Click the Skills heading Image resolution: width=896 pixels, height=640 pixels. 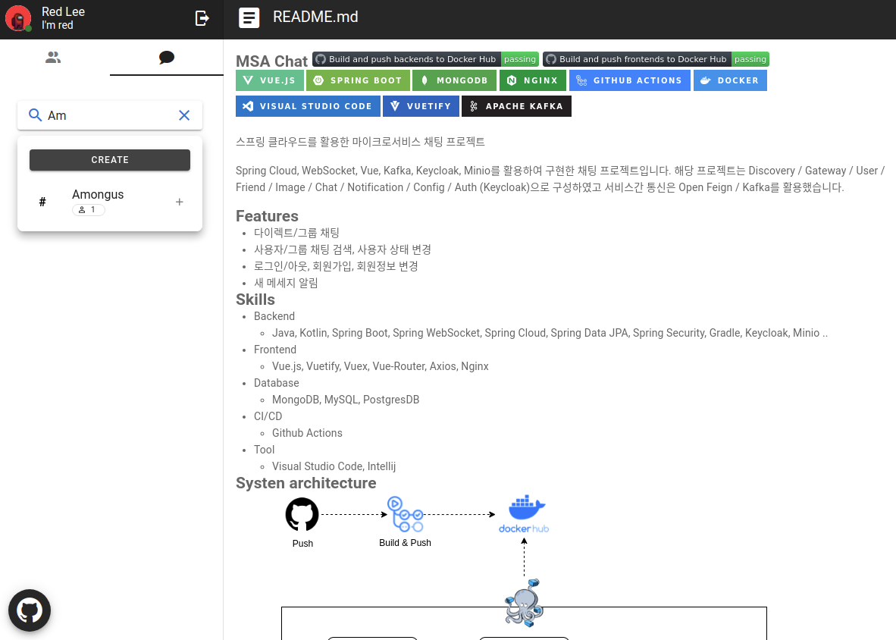(x=255, y=300)
